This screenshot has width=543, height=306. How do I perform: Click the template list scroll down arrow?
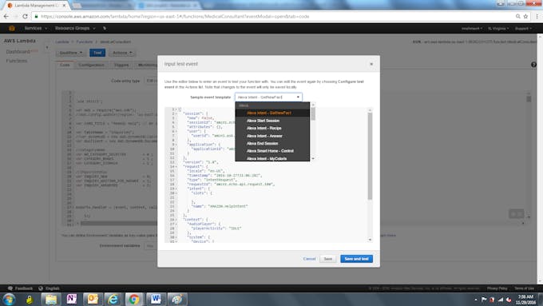[313, 158]
